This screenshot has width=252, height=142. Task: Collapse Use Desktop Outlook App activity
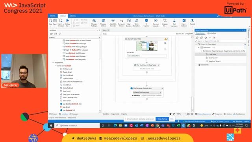pyautogui.click(x=162, y=88)
